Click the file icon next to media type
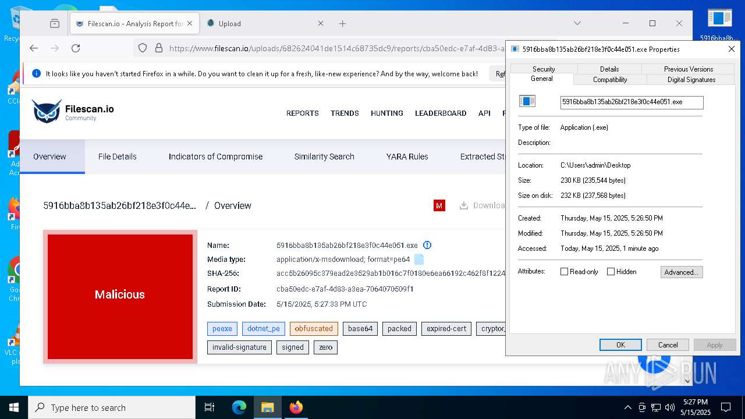The height and width of the screenshot is (419, 745). [419, 260]
